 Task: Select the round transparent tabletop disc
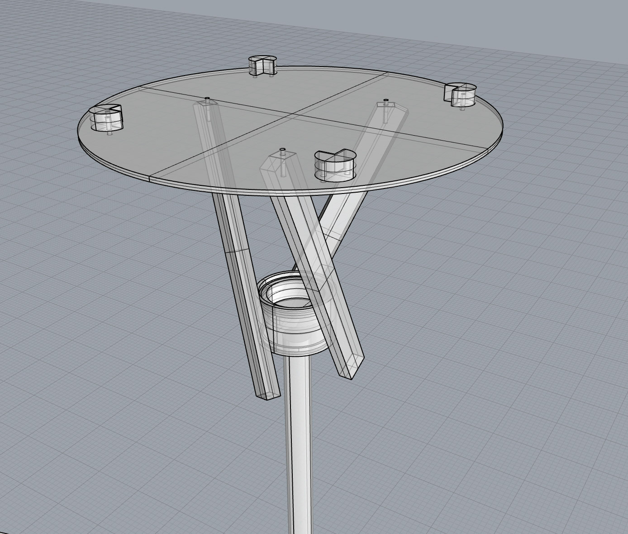click(290, 131)
